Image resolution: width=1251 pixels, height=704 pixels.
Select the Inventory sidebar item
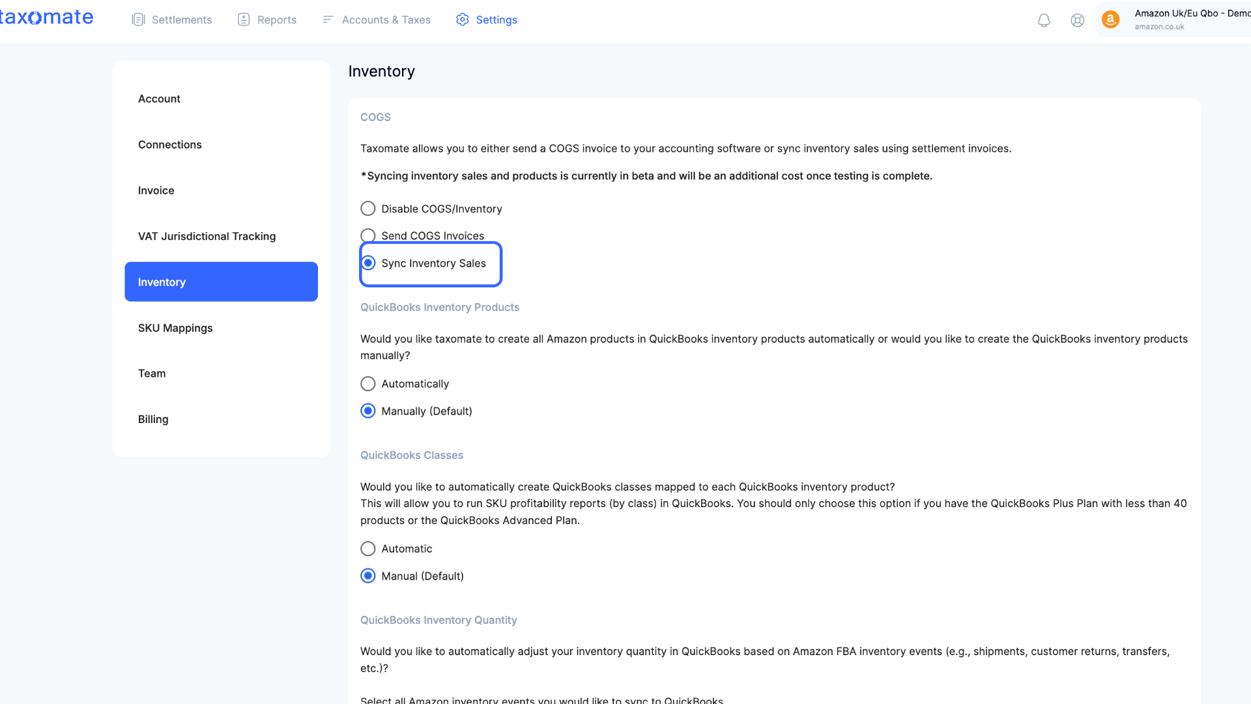tap(221, 282)
